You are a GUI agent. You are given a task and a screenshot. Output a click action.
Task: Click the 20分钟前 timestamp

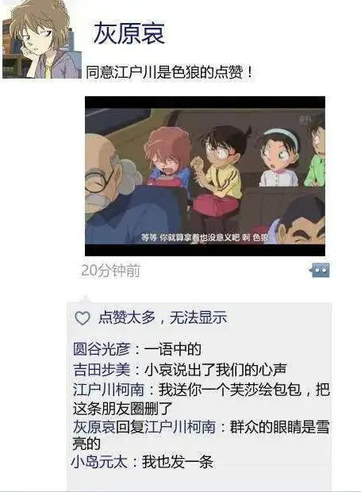click(x=111, y=271)
